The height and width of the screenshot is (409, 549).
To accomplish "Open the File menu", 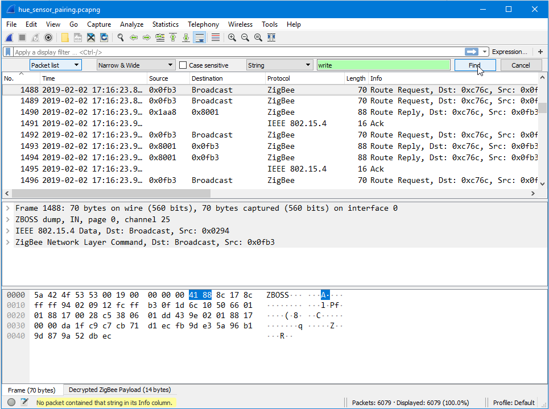I will coord(11,24).
